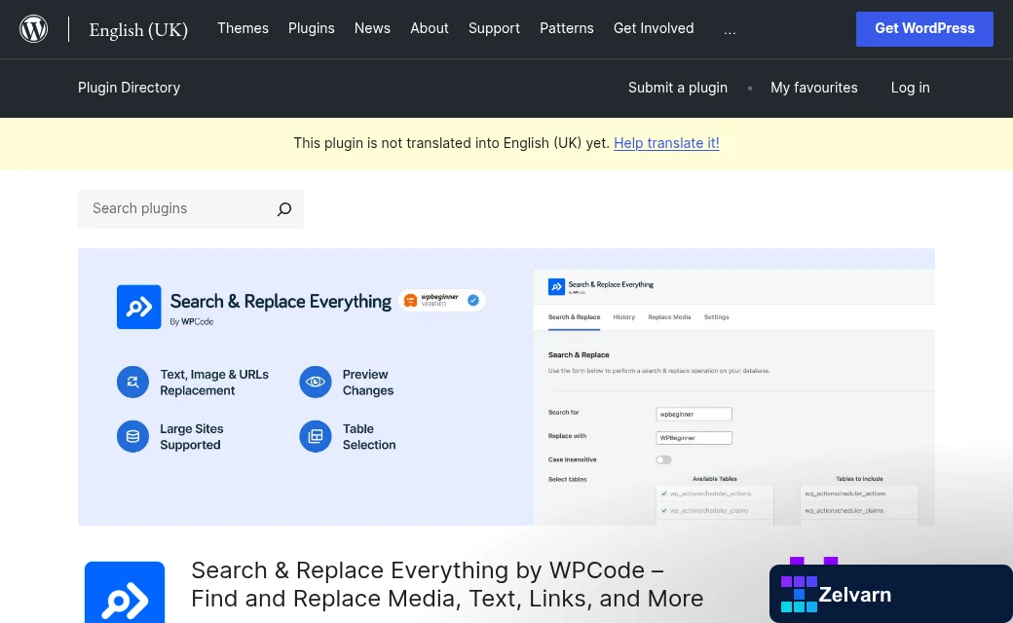The image size is (1013, 623).
Task: Click the Get WordPress button
Action: tap(924, 29)
